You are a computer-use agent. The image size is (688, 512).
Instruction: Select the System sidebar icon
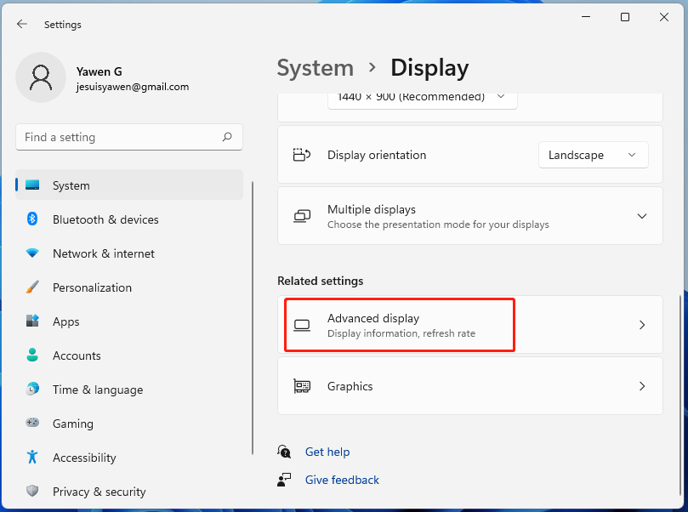[x=30, y=185]
